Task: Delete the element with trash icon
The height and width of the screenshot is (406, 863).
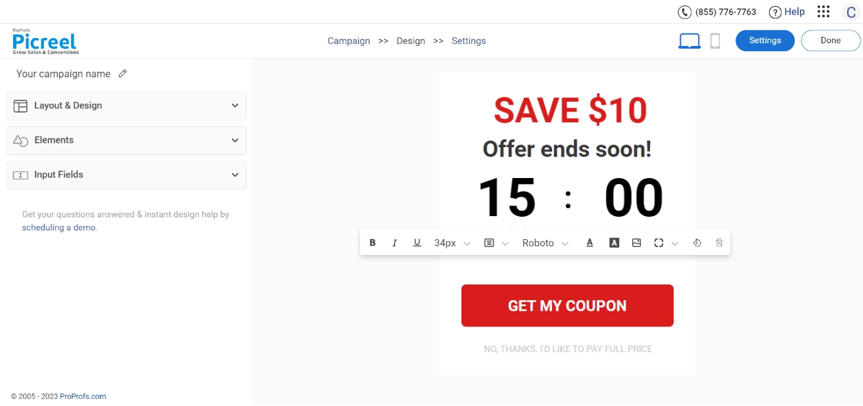Action: (x=719, y=243)
